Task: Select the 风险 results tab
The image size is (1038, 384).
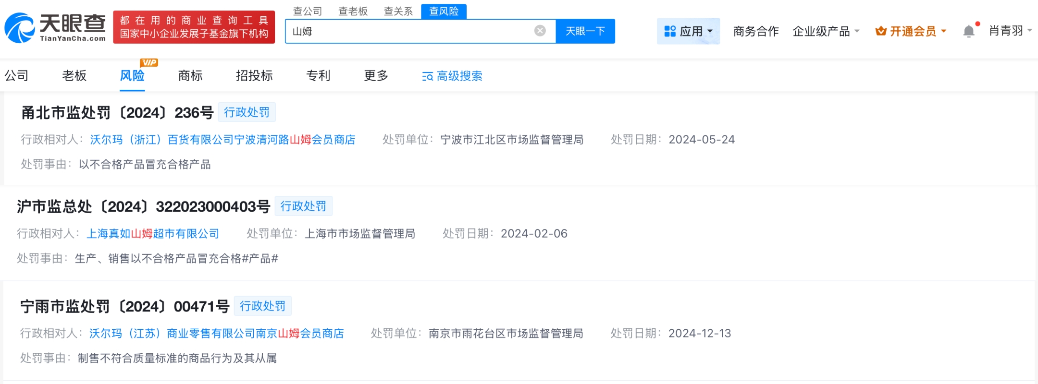Action: pyautogui.click(x=132, y=75)
